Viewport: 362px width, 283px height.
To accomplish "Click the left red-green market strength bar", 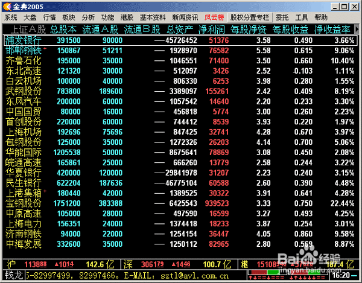I will coord(267,272).
